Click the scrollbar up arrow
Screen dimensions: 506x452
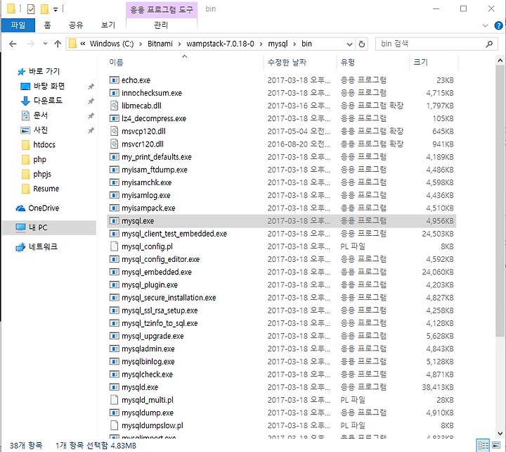500,60
